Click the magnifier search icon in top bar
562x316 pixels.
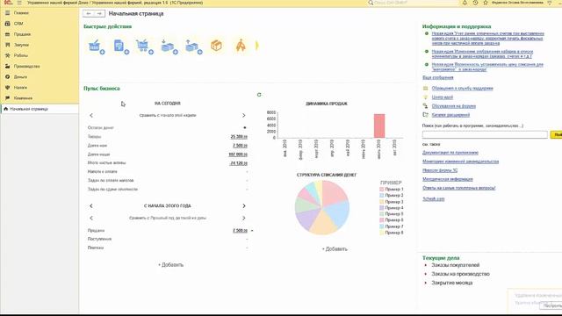click(x=371, y=3)
